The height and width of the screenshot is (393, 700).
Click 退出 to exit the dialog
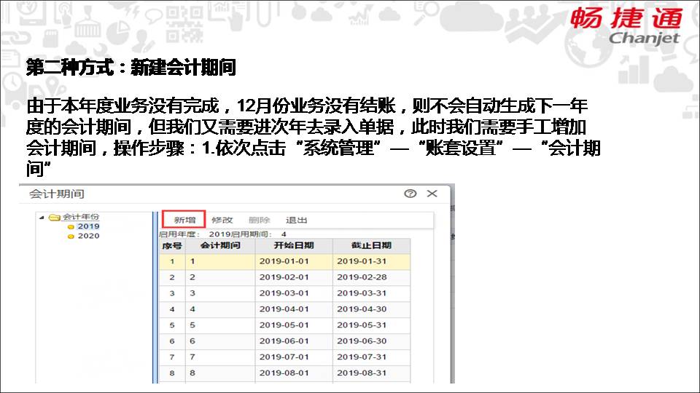pyautogui.click(x=297, y=220)
